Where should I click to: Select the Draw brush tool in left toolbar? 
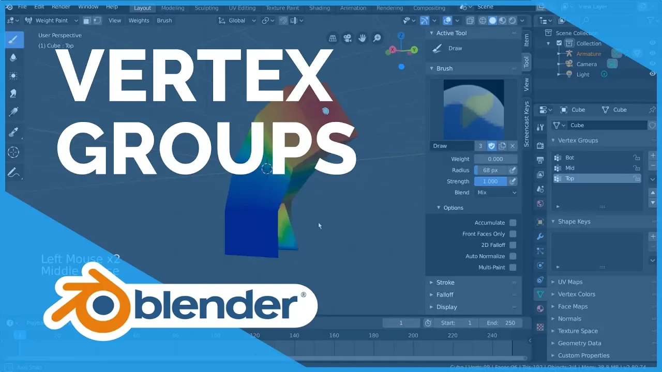[x=13, y=39]
